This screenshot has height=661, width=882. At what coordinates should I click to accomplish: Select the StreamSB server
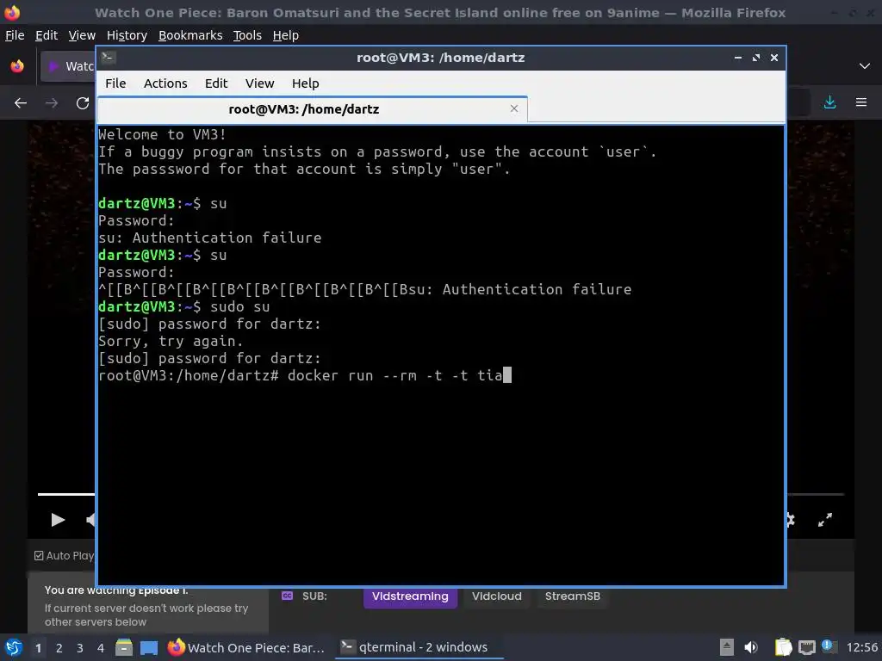[x=573, y=596]
